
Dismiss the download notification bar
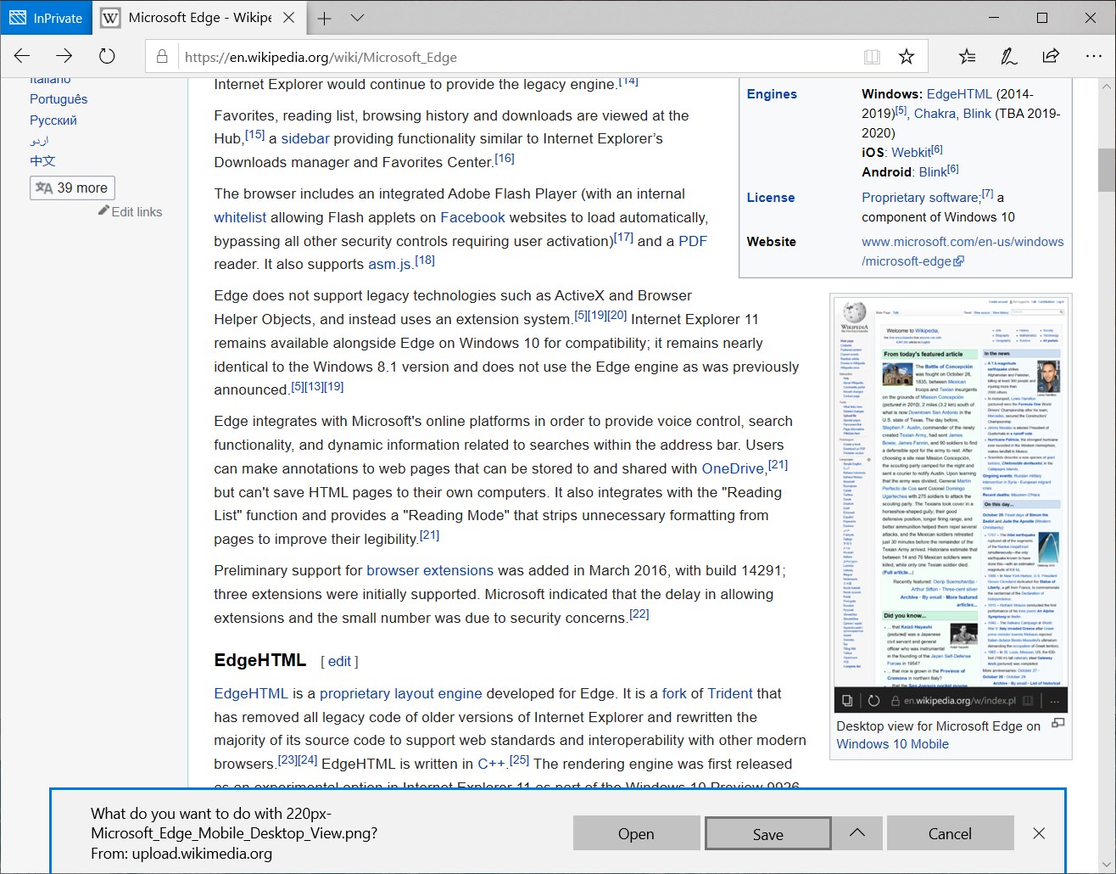1039,833
